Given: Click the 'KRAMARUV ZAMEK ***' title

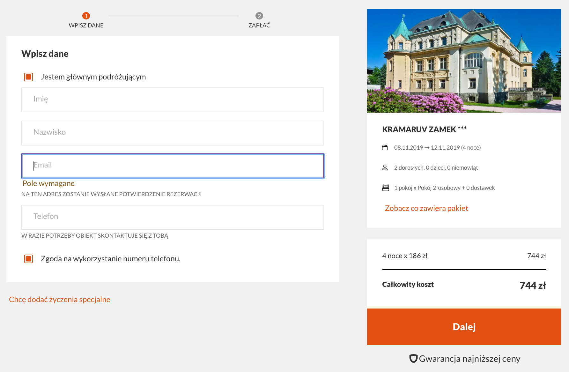Looking at the screenshot, I should pyautogui.click(x=424, y=129).
